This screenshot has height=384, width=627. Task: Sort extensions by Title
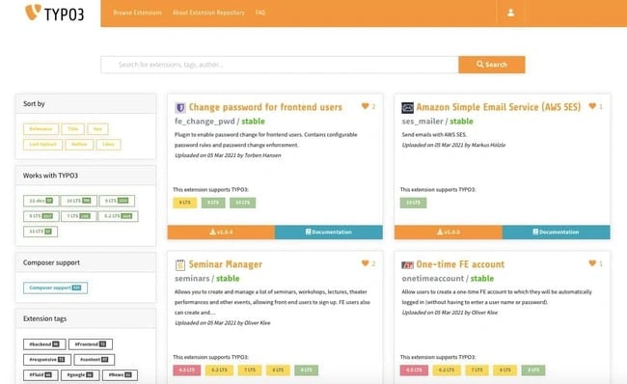[72, 129]
